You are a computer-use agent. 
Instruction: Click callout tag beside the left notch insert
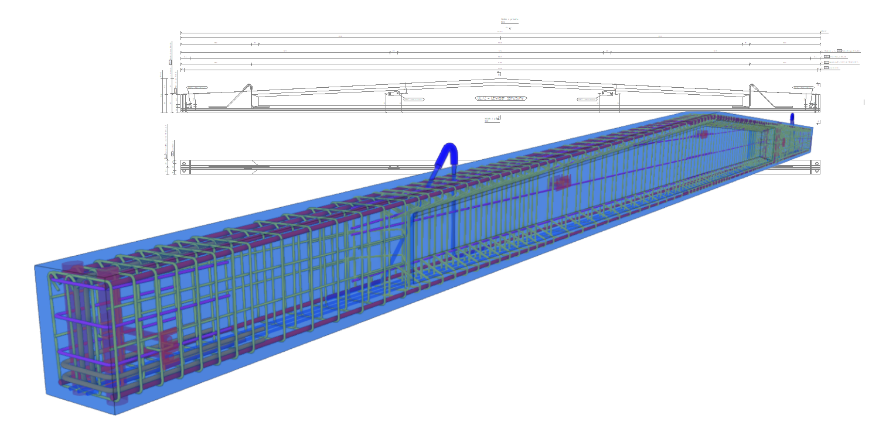click(x=413, y=100)
